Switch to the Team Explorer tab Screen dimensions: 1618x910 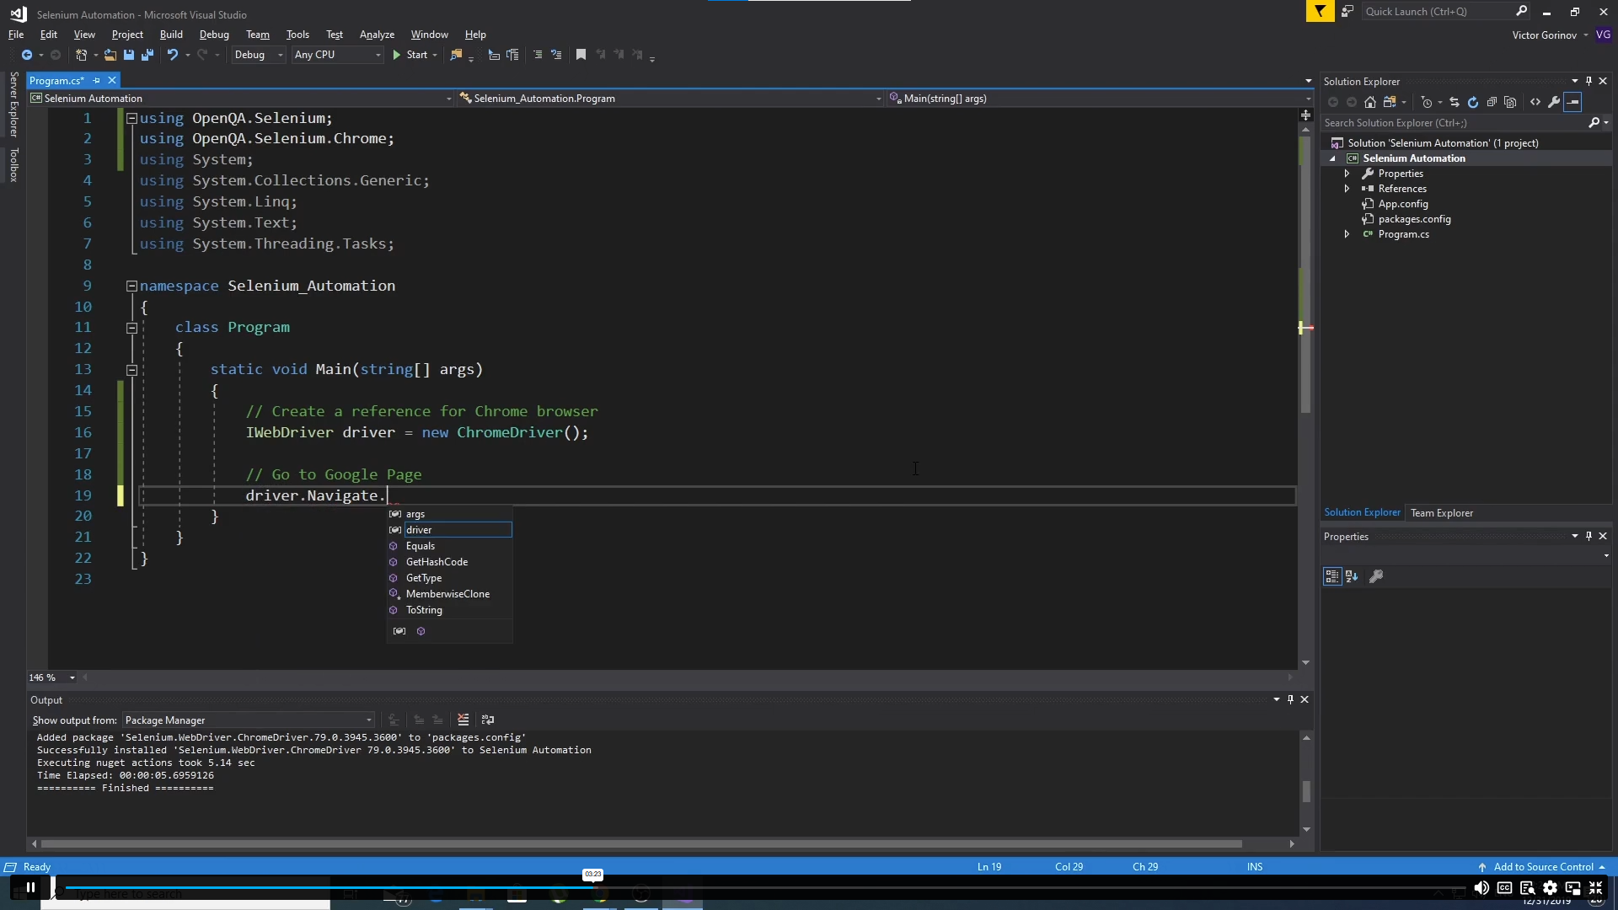click(1442, 512)
